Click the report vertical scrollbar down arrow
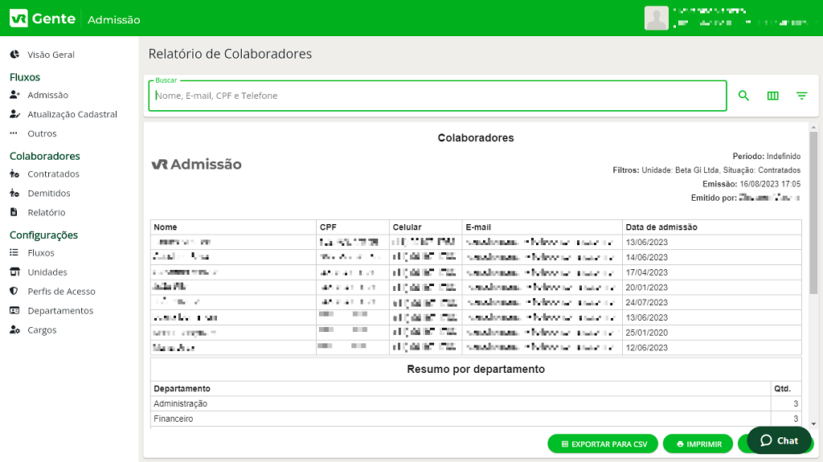The width and height of the screenshot is (823, 462). tap(813, 423)
